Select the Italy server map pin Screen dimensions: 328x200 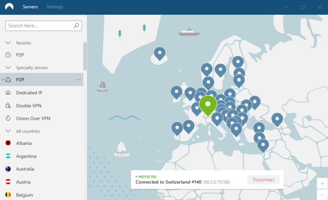pos(217,119)
